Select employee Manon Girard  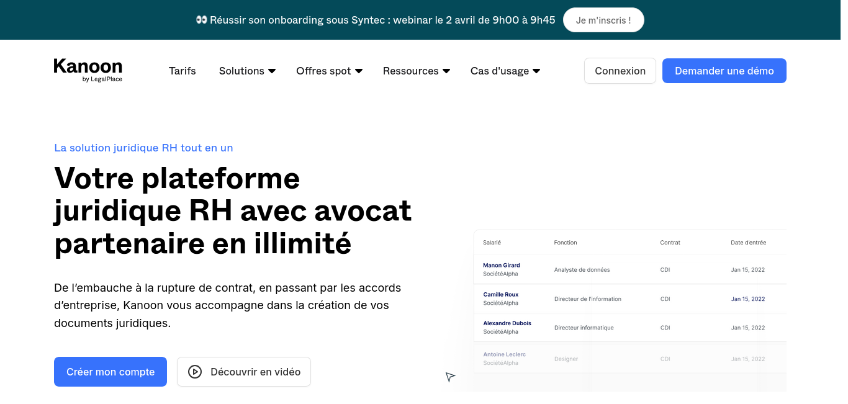click(502, 266)
